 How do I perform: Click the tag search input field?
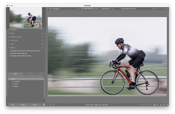(25, 76)
